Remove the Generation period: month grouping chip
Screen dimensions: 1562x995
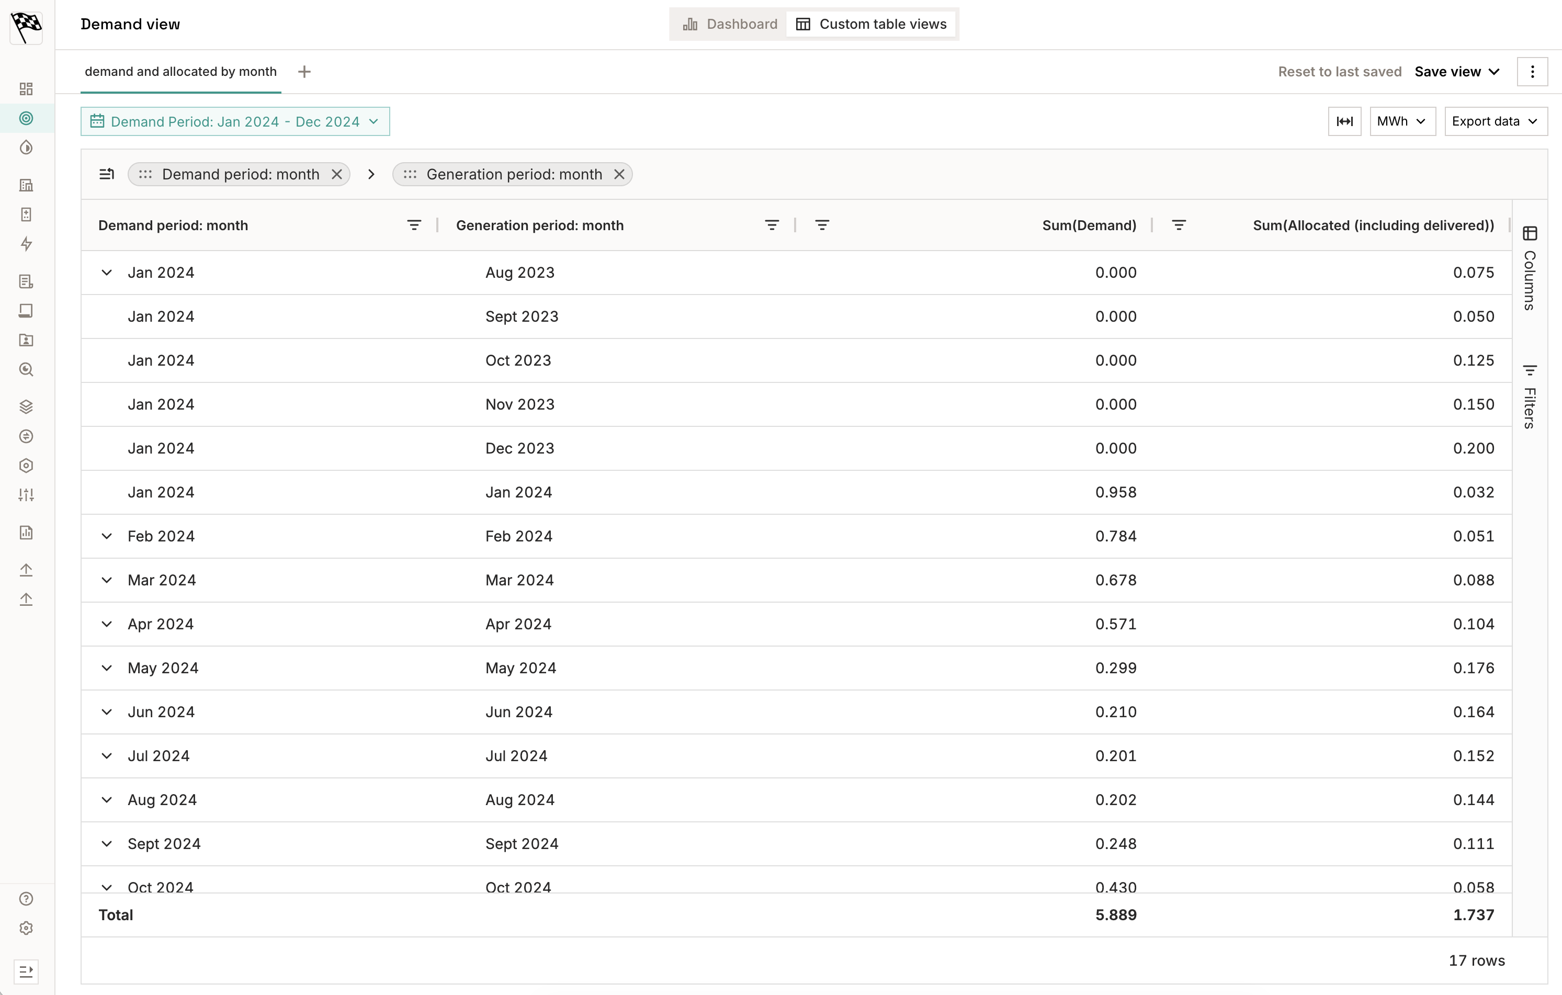pyautogui.click(x=619, y=175)
